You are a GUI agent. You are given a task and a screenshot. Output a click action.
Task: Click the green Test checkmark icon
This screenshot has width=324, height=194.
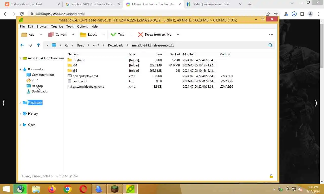pyautogui.click(x=114, y=35)
